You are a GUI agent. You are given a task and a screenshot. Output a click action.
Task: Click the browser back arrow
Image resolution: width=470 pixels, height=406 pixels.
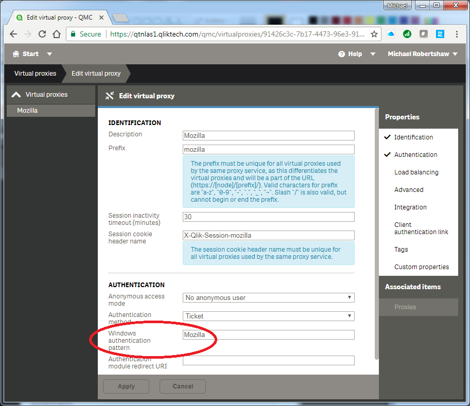(13, 34)
